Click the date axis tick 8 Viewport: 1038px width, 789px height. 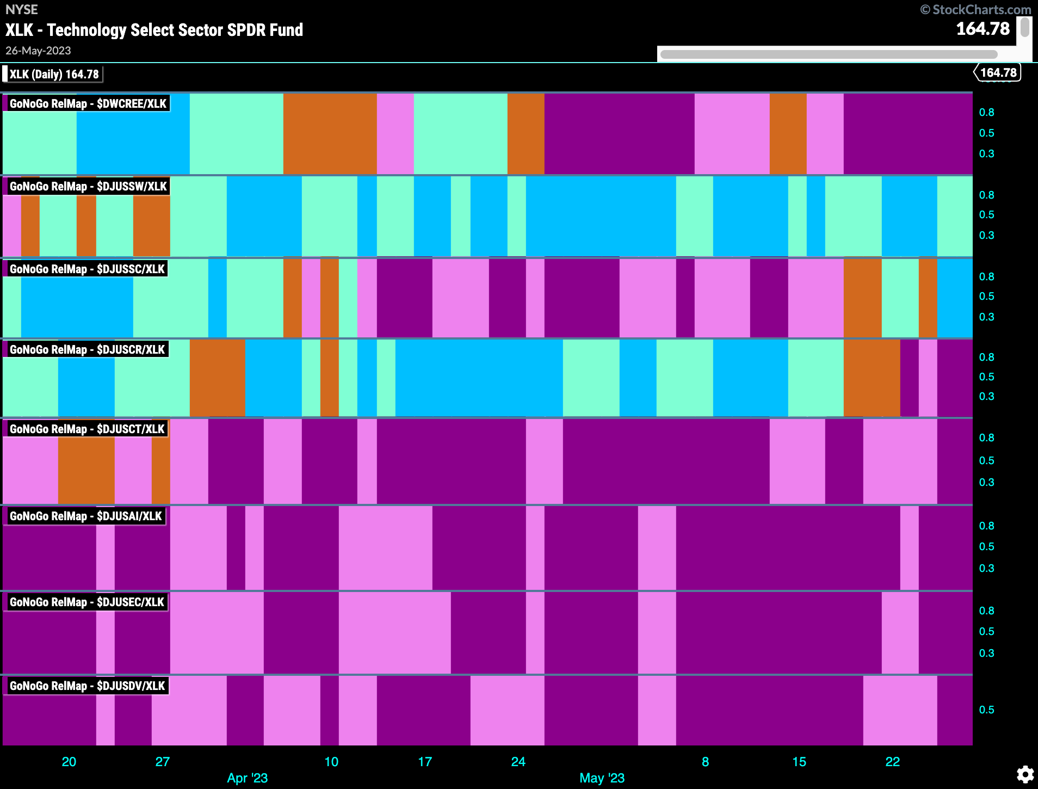705,761
